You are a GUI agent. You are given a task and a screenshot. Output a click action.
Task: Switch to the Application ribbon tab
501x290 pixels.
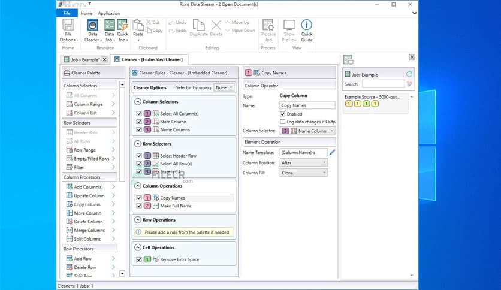(109, 13)
